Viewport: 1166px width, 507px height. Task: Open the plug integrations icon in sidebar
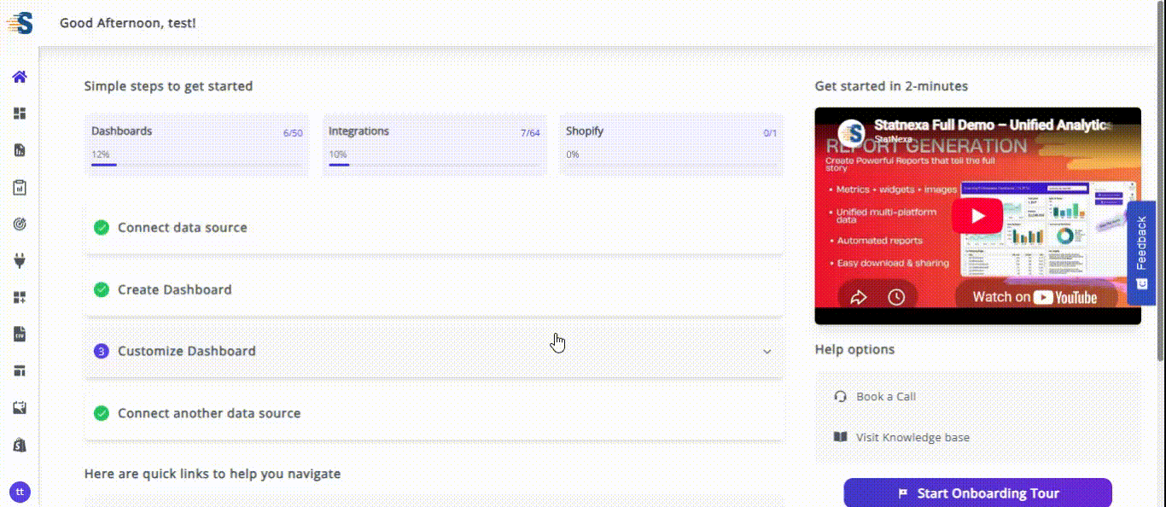(20, 260)
